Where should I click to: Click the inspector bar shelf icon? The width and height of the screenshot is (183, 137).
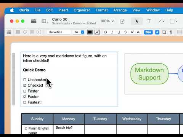point(9,32)
